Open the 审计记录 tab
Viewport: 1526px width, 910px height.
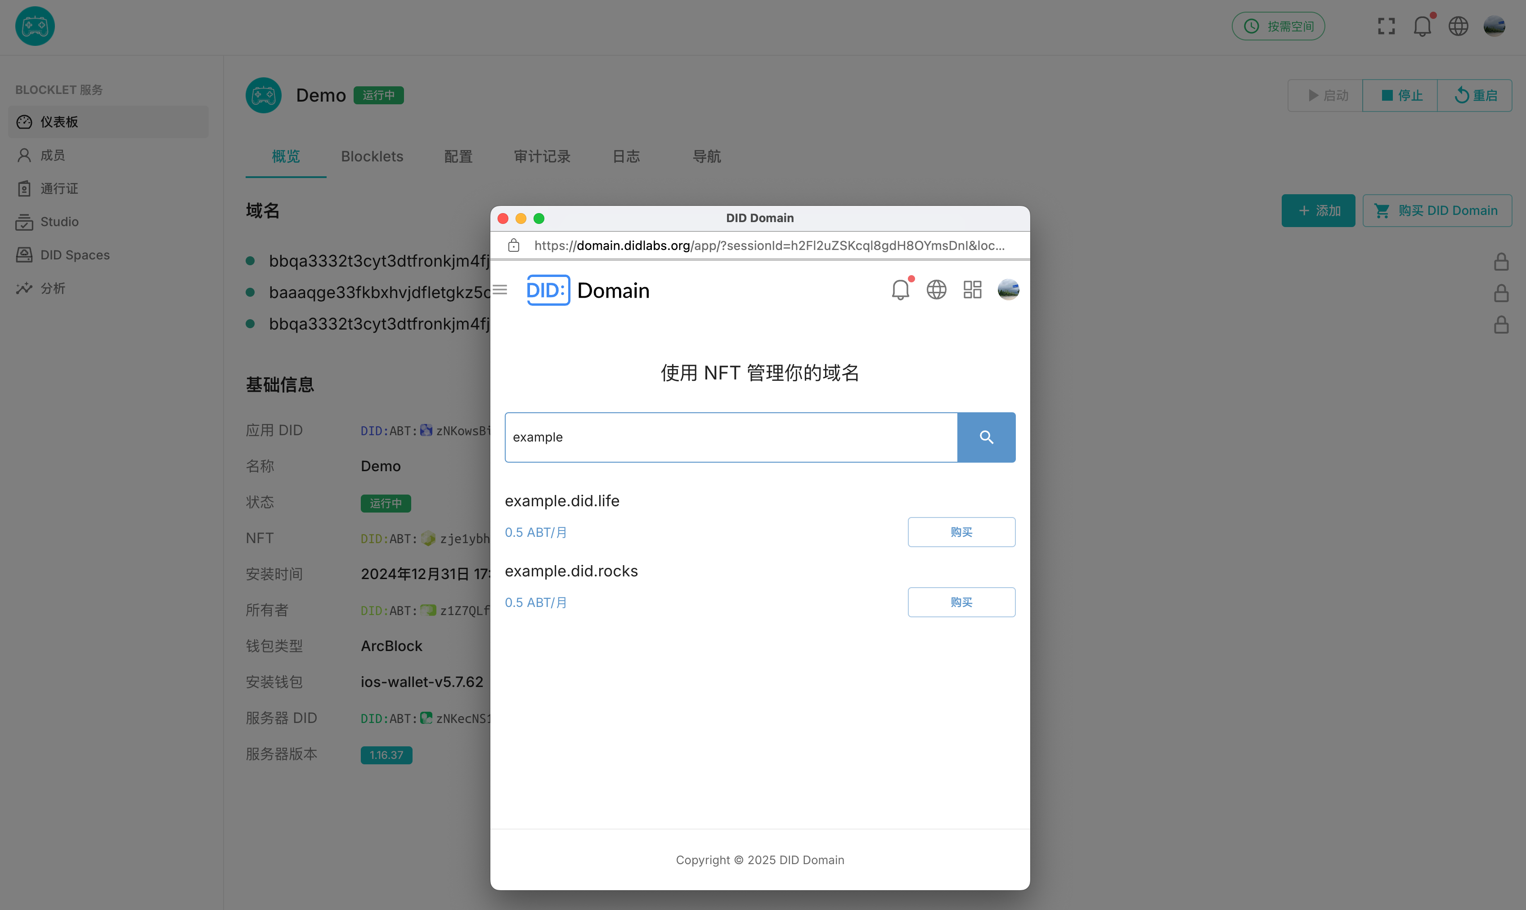coord(542,156)
